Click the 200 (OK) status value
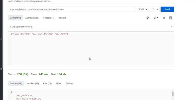196x100 pixels. pyautogui.click(x=23, y=74)
